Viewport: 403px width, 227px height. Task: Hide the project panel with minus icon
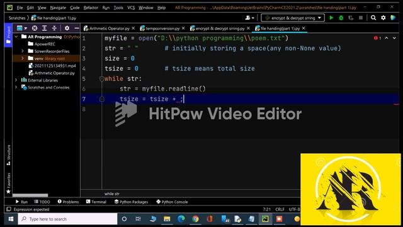pos(77,28)
